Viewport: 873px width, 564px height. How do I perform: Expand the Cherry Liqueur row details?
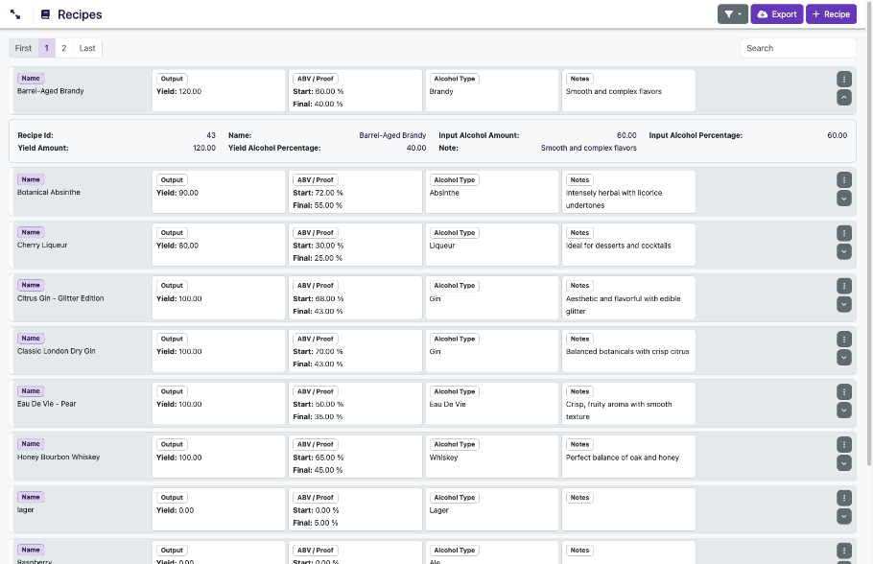click(x=844, y=251)
